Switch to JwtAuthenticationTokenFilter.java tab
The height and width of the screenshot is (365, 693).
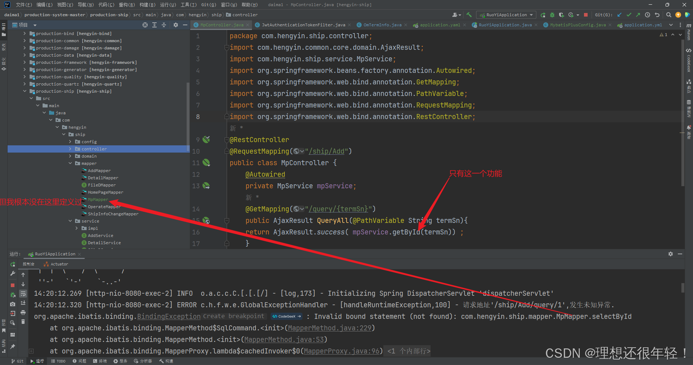[x=303, y=25]
